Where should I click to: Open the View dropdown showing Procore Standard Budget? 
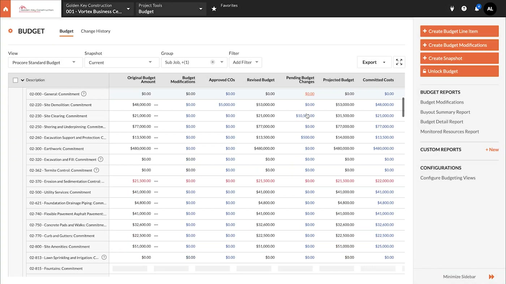[45, 62]
